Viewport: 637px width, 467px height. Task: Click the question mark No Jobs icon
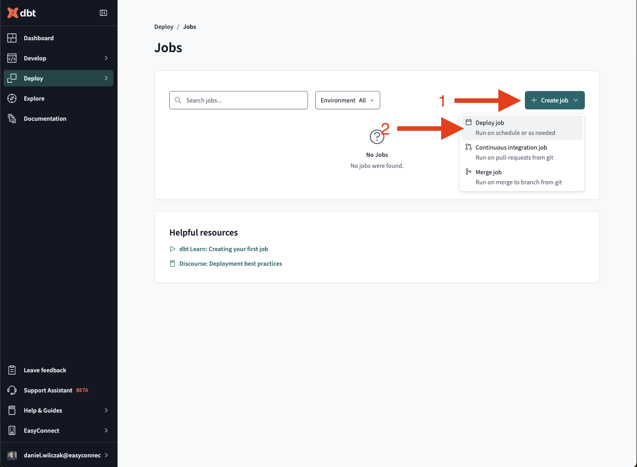point(377,136)
